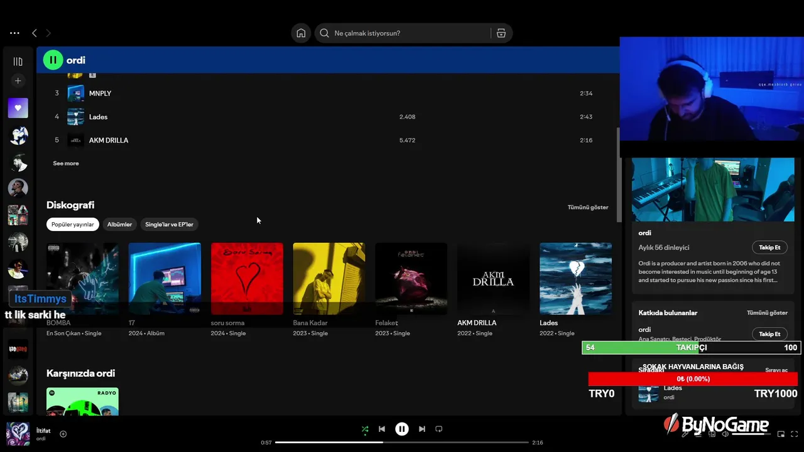Seek within the song progress bar

click(402, 443)
